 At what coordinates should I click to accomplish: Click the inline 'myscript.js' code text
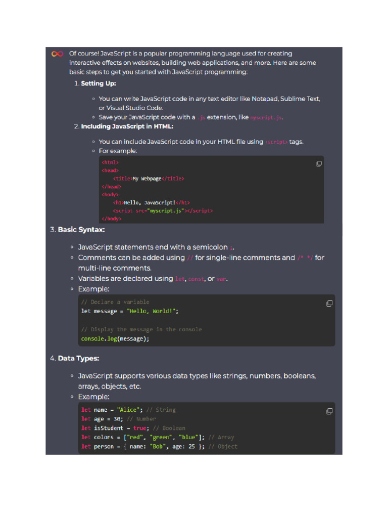266,117
